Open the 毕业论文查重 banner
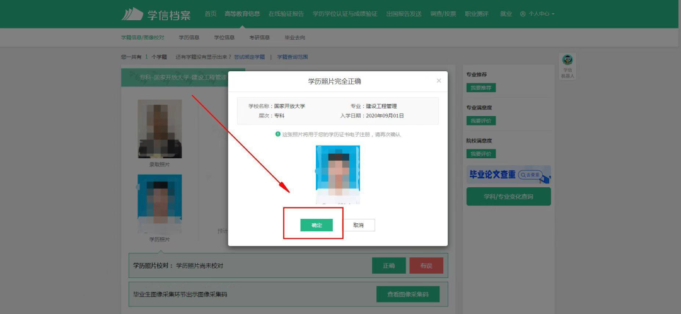 [x=509, y=175]
